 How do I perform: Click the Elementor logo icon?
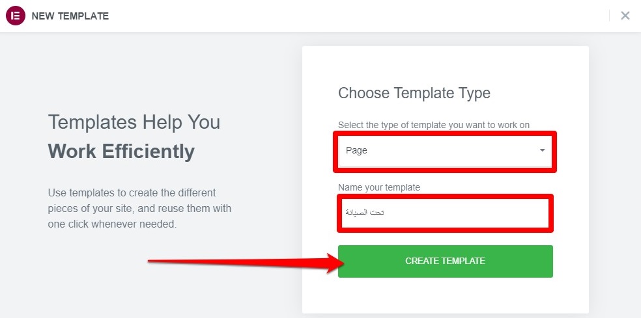pyautogui.click(x=15, y=16)
